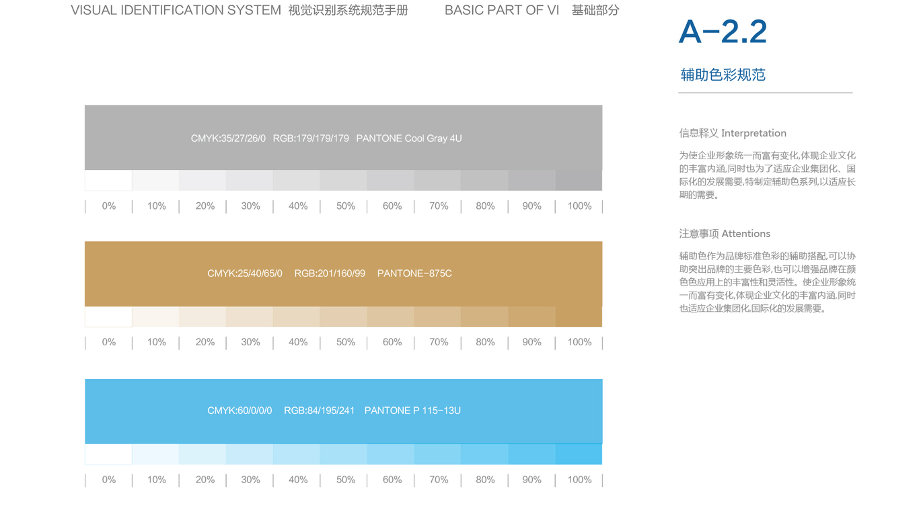Pick the 30% tint swatch in gray row
919x516 pixels.
(x=250, y=180)
